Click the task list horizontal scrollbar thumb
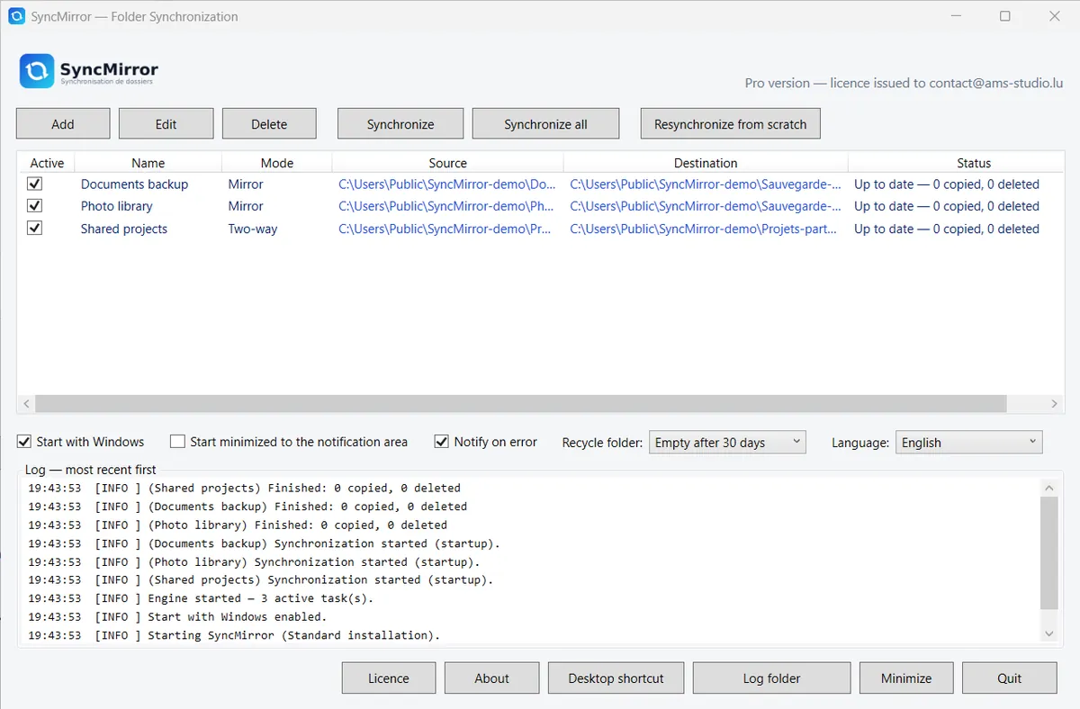The height and width of the screenshot is (709, 1080). click(520, 404)
